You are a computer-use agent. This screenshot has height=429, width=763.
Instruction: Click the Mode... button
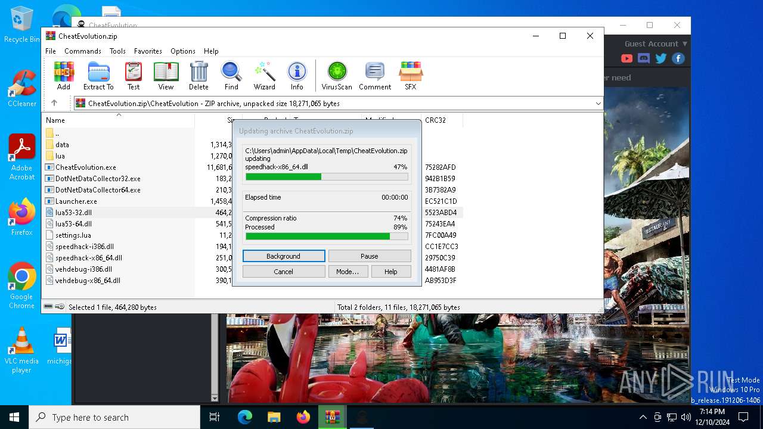pos(348,272)
